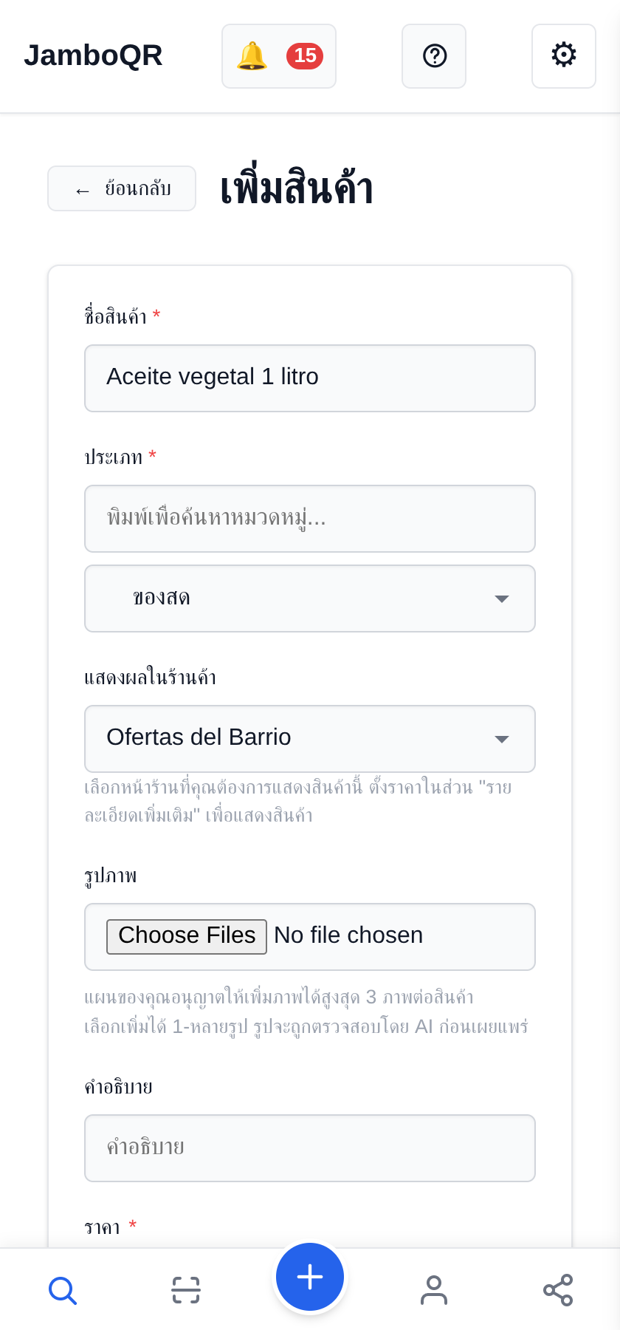This screenshot has width=620, height=1330.
Task: Open the profile person icon
Action: click(x=434, y=1290)
